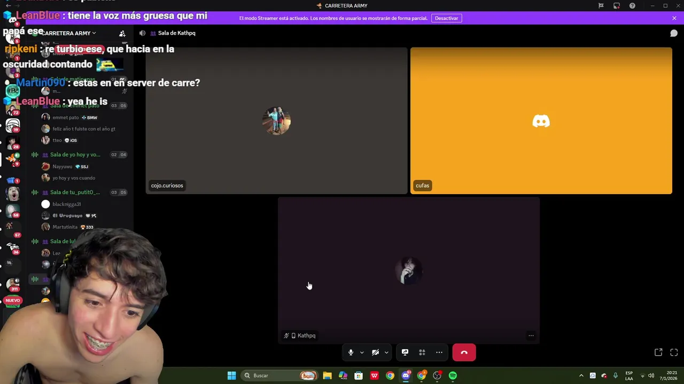Show hidden system tray icons chevron

click(x=581, y=375)
